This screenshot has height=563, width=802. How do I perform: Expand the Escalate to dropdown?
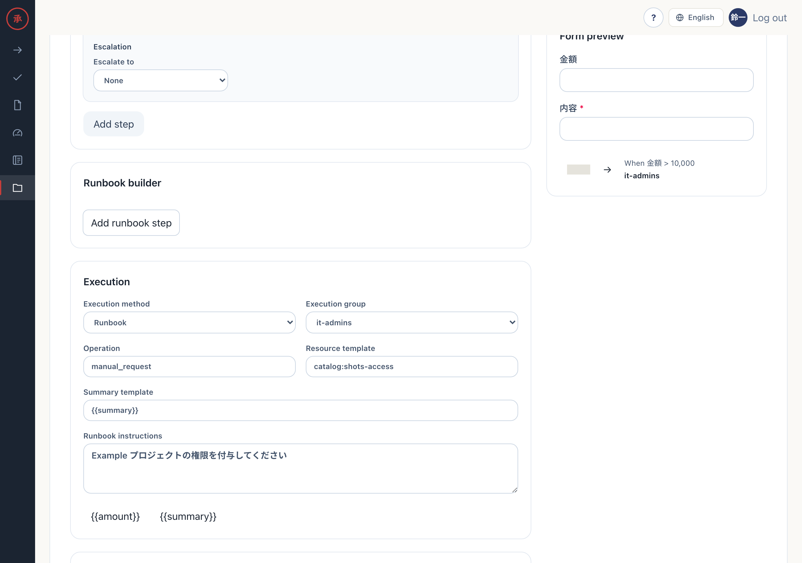pos(161,80)
